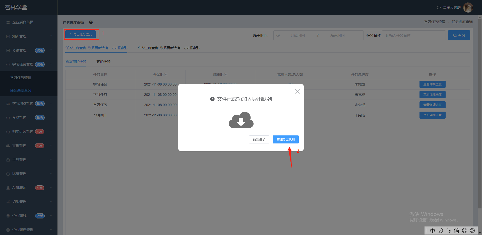Open IME toolbar settings gear

pyautogui.click(x=473, y=230)
